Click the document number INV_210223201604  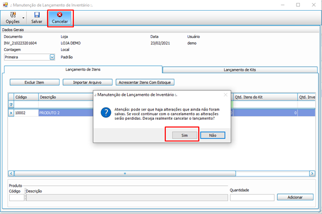pos(20,43)
